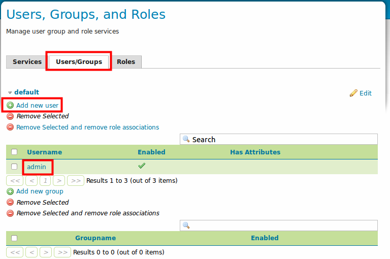Click the pencil Edit icon for default service
This screenshot has width=390, height=259.
[353, 93]
